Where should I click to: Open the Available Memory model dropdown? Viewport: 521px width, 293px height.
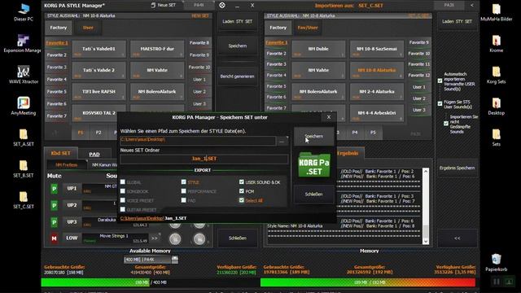click(174, 259)
